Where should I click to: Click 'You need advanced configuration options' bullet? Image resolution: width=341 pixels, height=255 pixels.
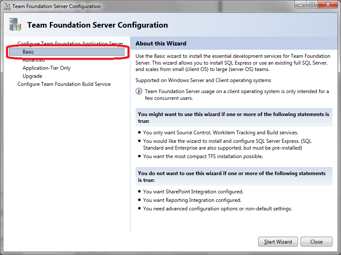(x=217, y=209)
